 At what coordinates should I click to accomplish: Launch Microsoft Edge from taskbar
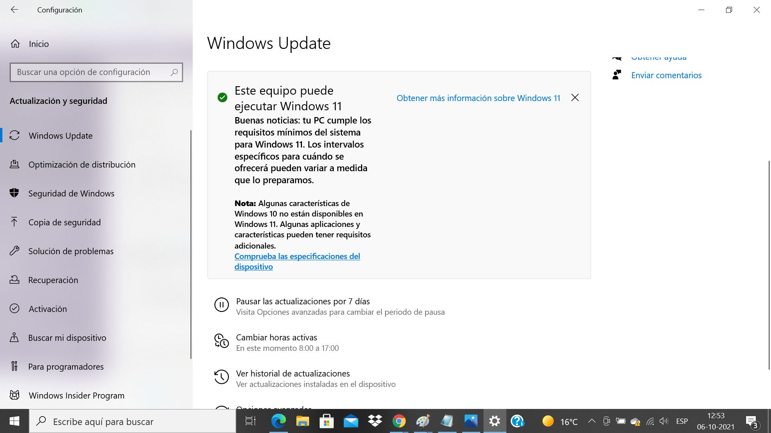point(278,421)
